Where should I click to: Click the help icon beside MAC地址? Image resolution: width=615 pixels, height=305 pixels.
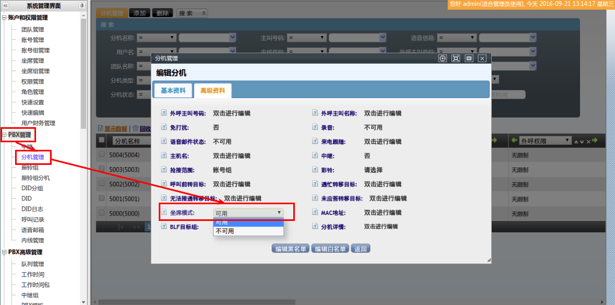tap(316, 213)
